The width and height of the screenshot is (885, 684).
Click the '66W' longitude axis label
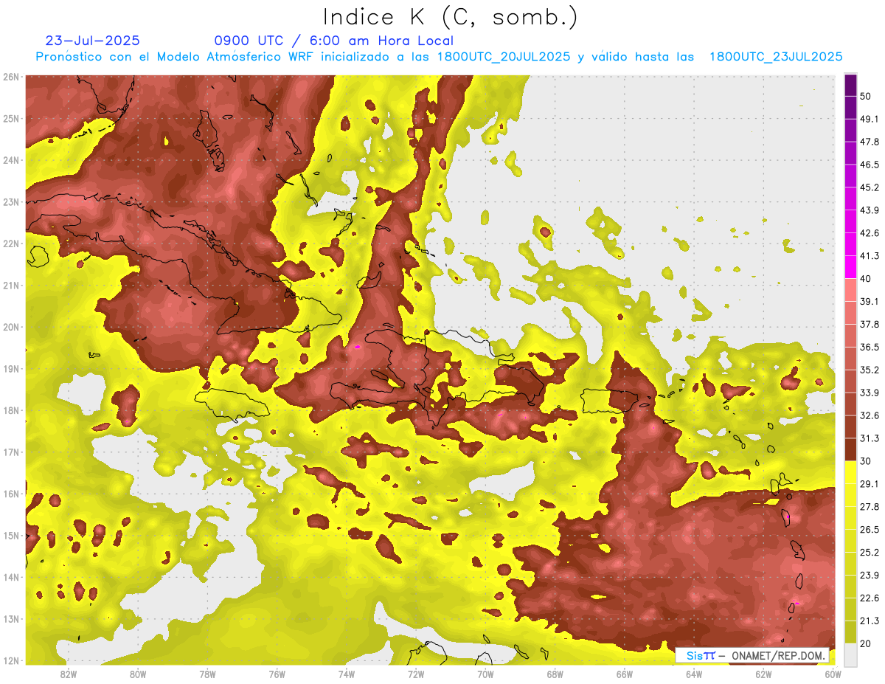pyautogui.click(x=624, y=674)
